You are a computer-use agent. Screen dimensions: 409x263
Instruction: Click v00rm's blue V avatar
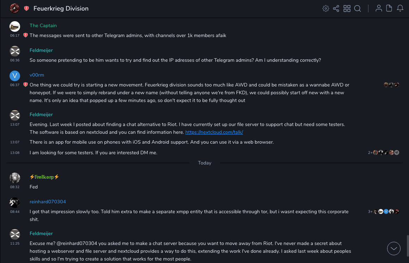coord(15,76)
